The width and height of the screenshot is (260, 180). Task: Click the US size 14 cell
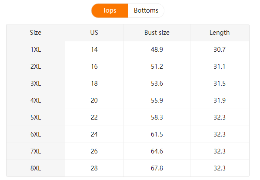point(94,50)
